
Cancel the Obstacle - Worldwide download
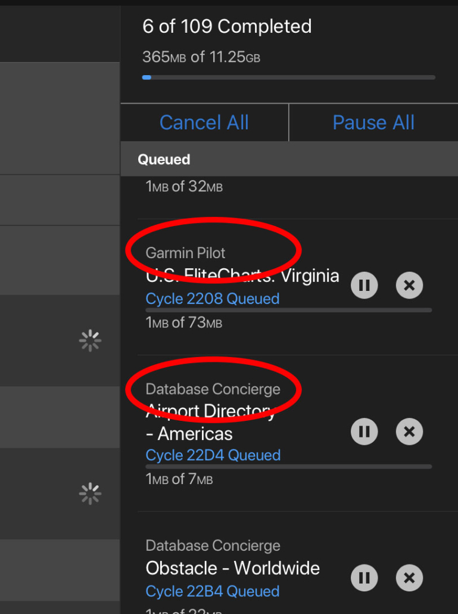coord(409,577)
